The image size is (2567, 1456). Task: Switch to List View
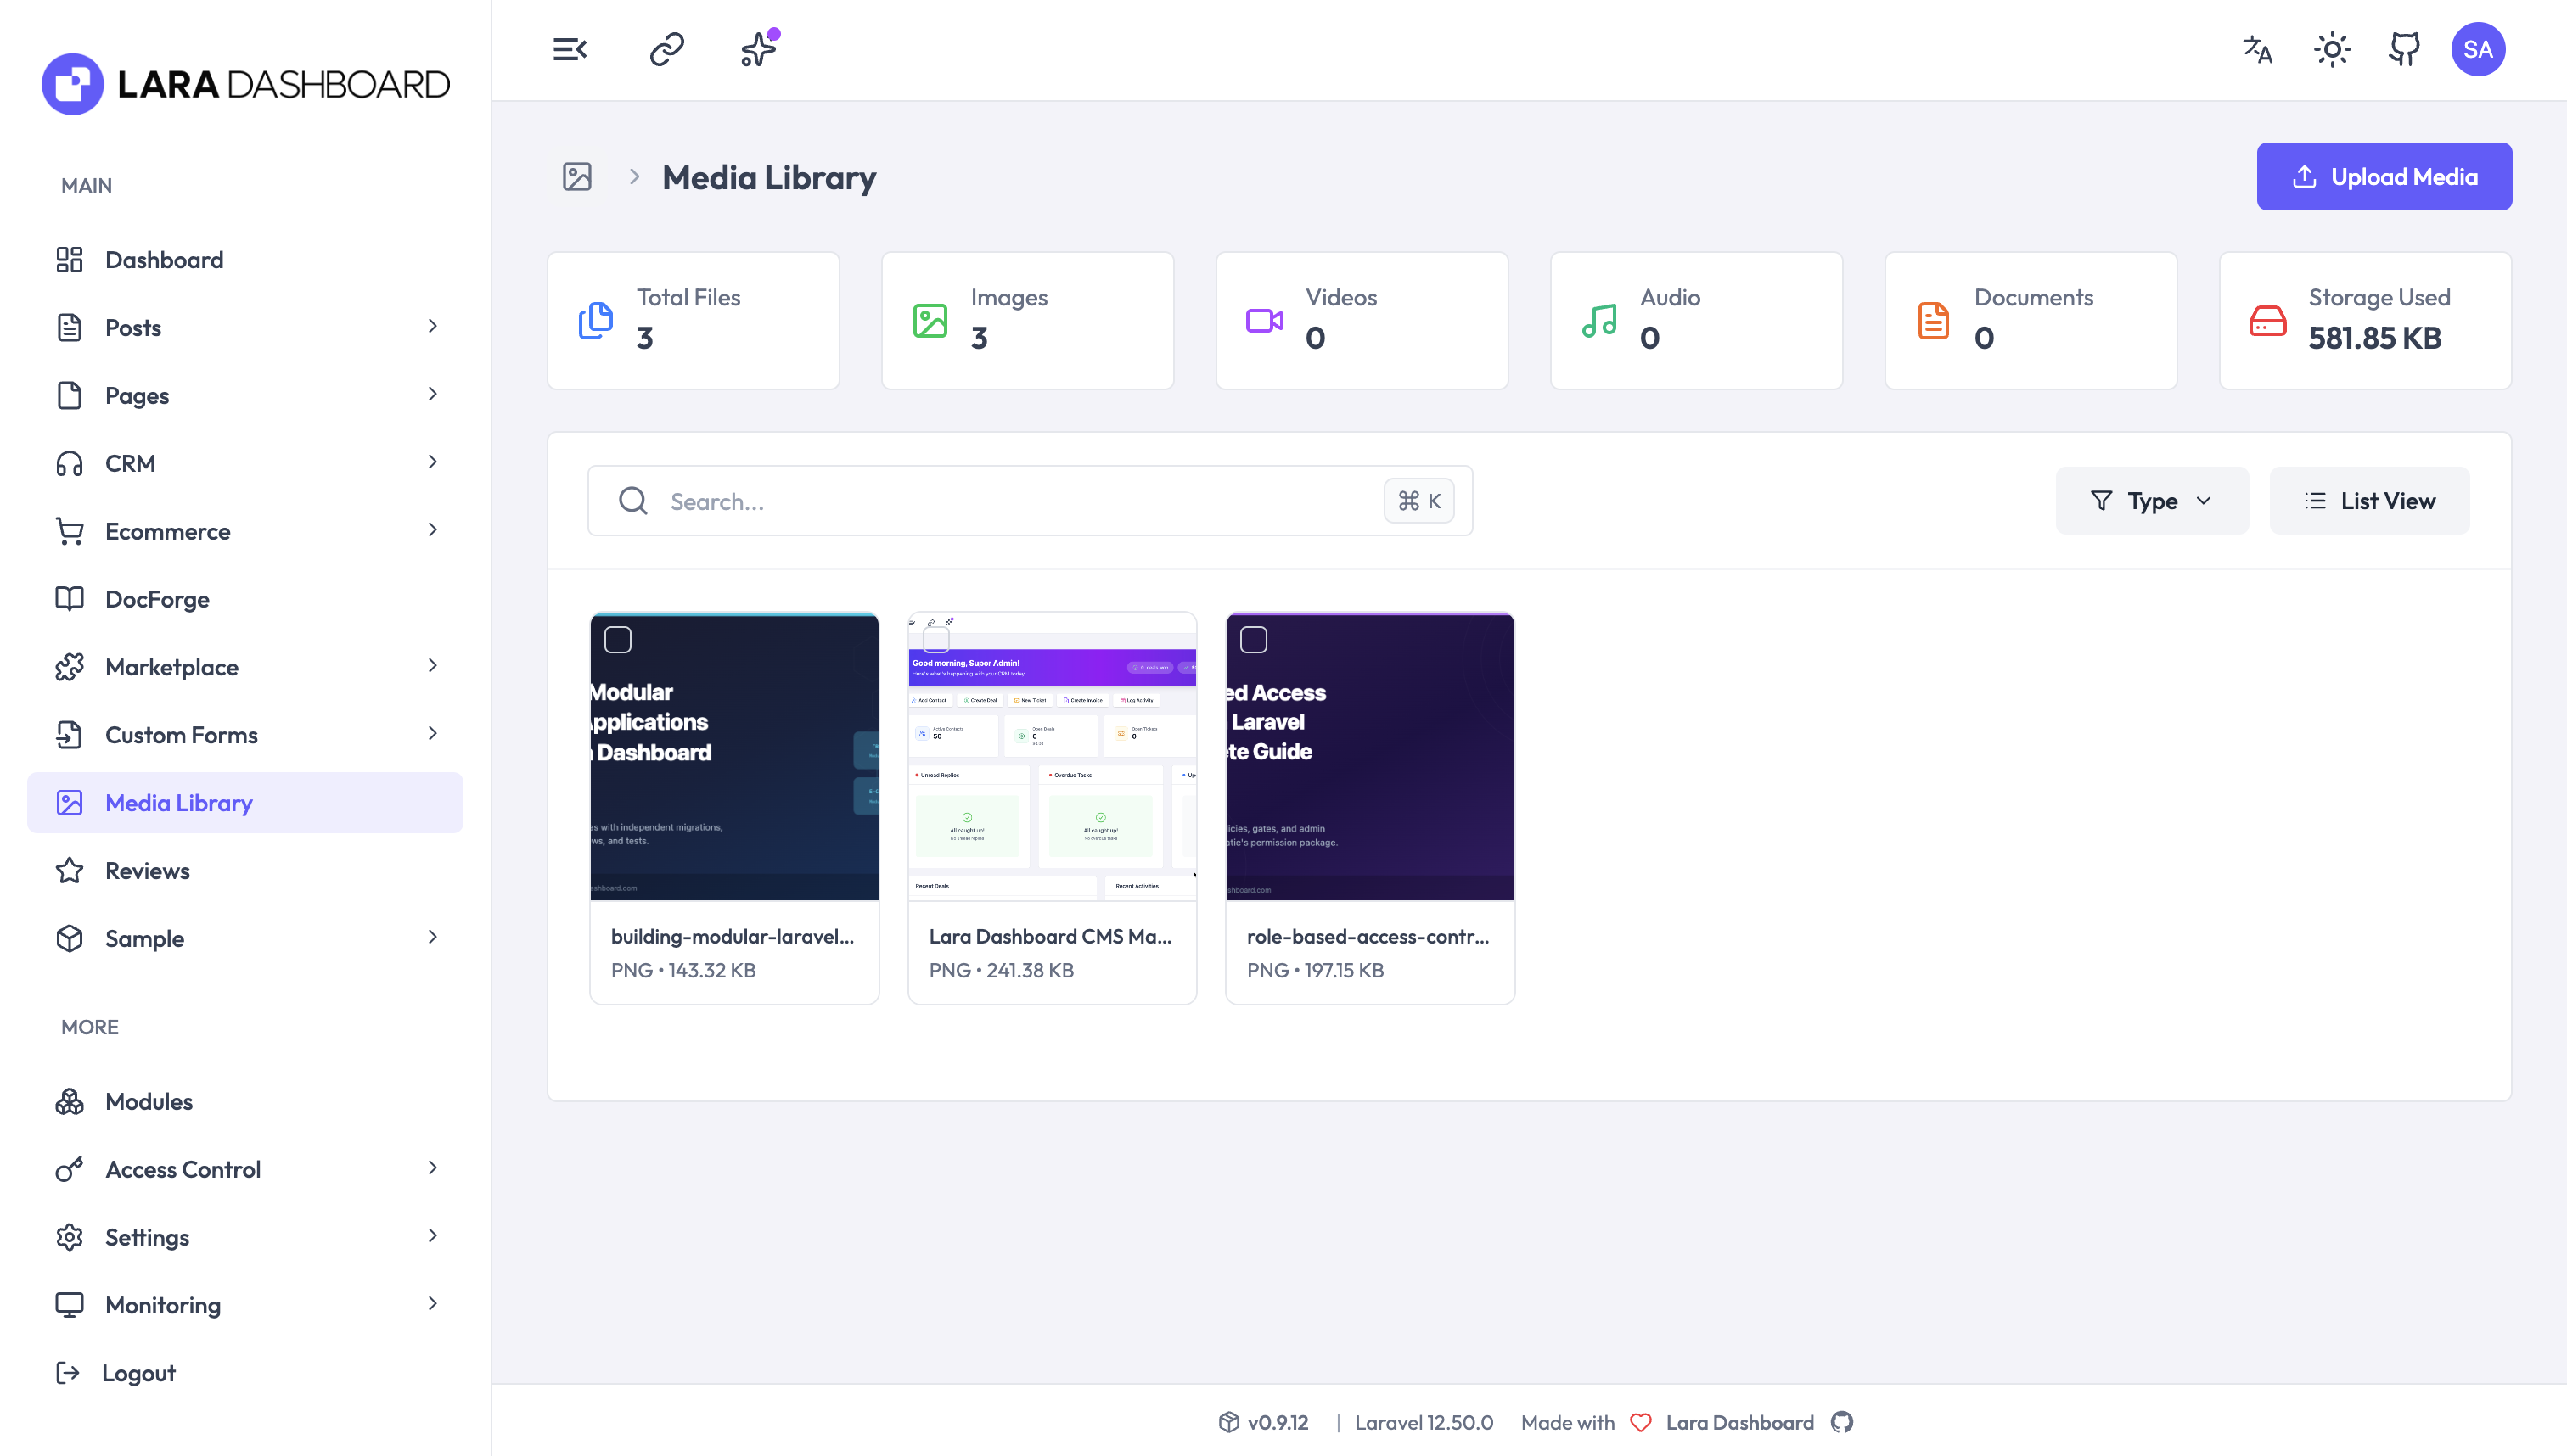coord(2369,500)
